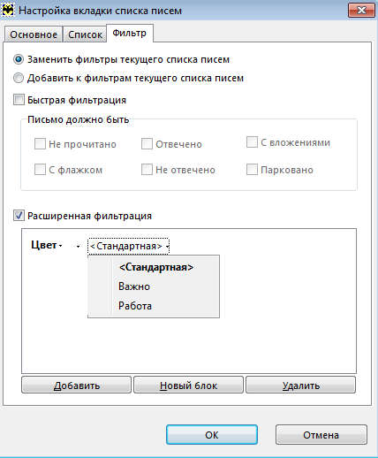Click the Добавить button
Viewport: 378px width, 458px height.
(76, 385)
